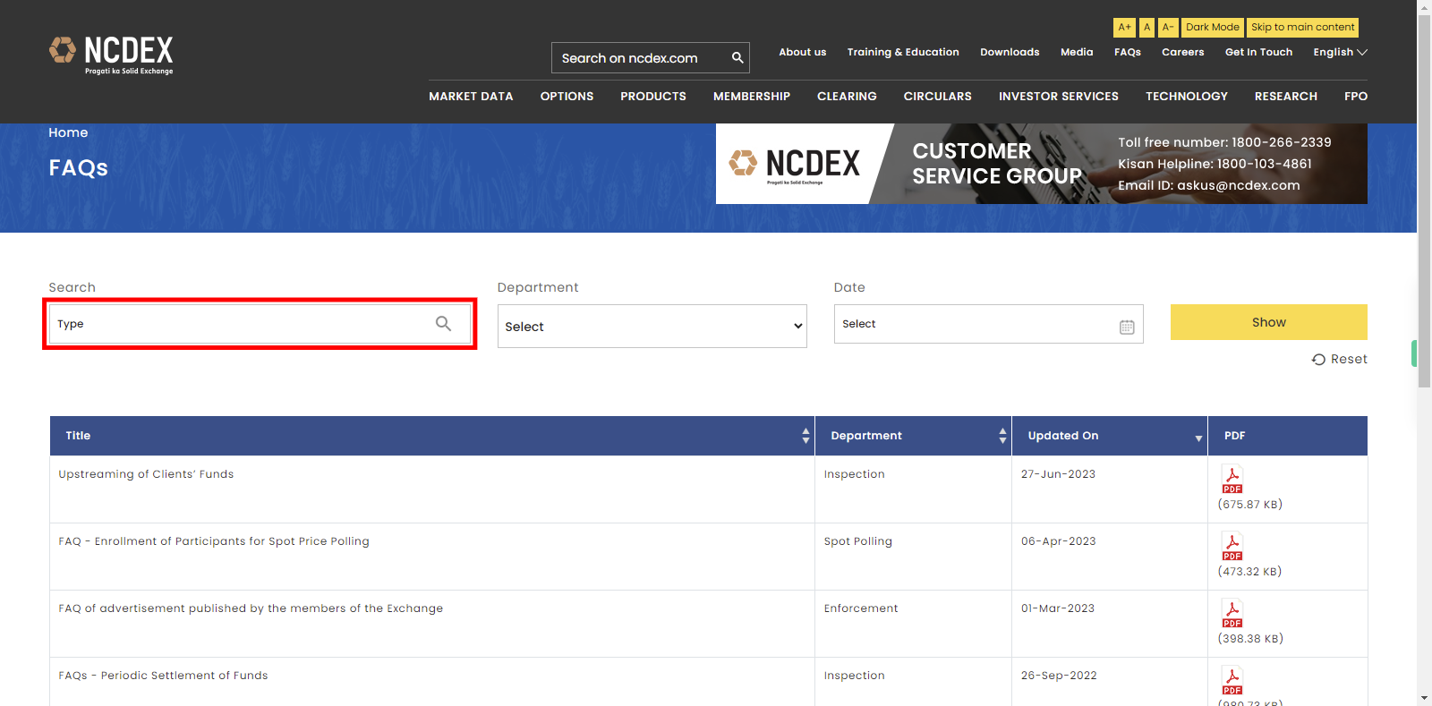
Task: Increase font size with A+ button
Action: (x=1124, y=28)
